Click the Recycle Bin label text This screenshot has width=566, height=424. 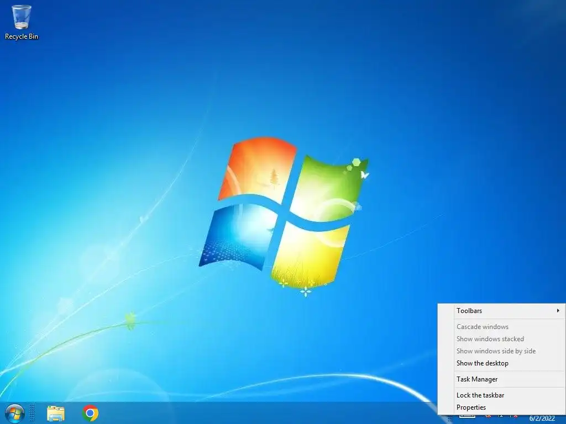[x=22, y=36]
